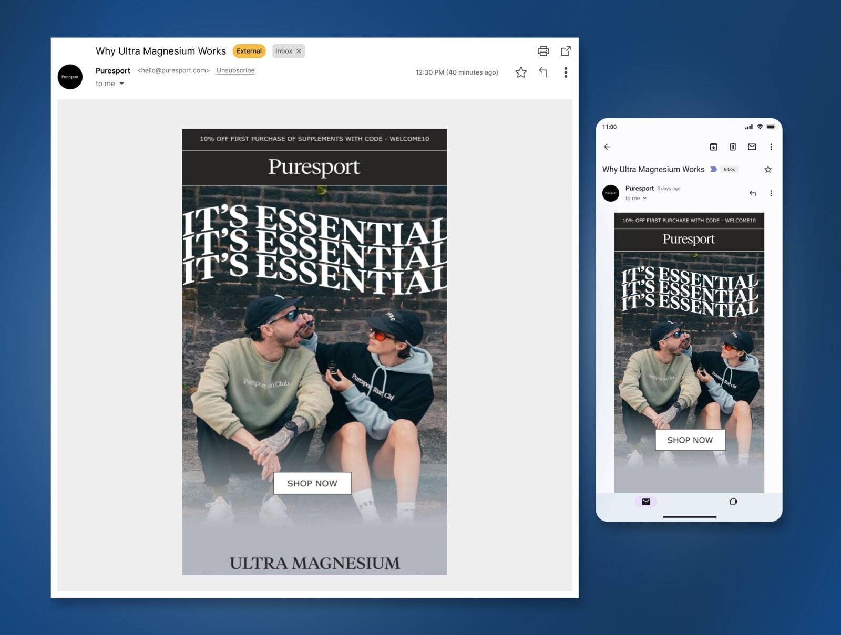The height and width of the screenshot is (635, 841).
Task: Click the 12:30 PM timestamp
Action: click(x=457, y=72)
